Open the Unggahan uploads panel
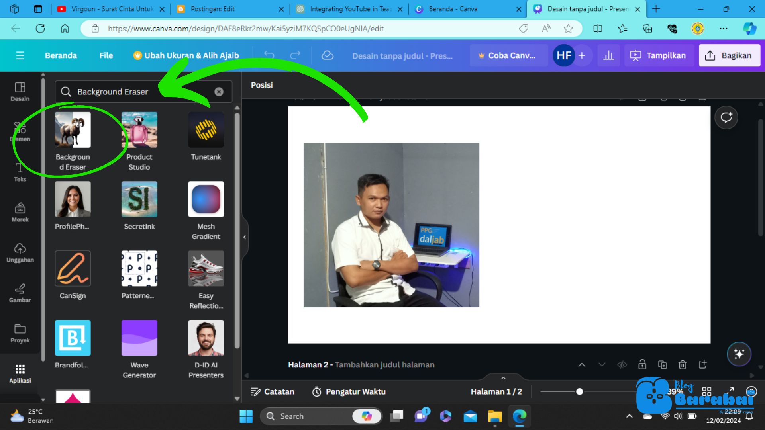Image resolution: width=765 pixels, height=430 pixels. [20, 253]
